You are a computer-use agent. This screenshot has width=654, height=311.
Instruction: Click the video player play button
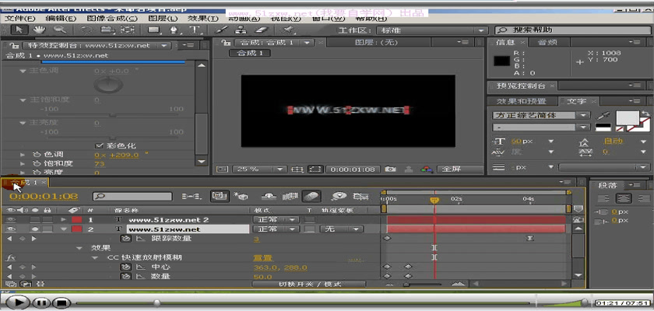pyautogui.click(x=16, y=302)
